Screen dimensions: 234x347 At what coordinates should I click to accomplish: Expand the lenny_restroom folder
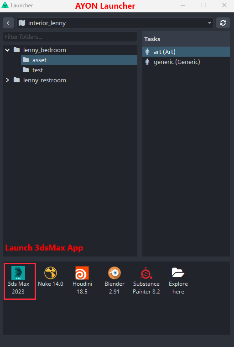coord(7,80)
